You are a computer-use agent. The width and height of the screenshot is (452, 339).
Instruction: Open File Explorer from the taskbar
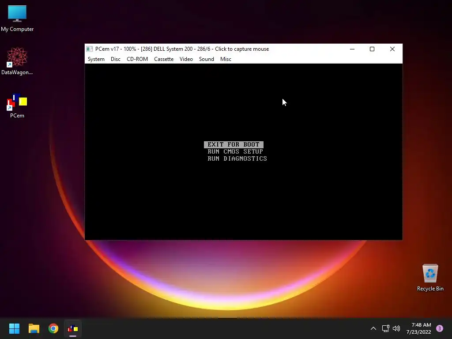pos(34,328)
